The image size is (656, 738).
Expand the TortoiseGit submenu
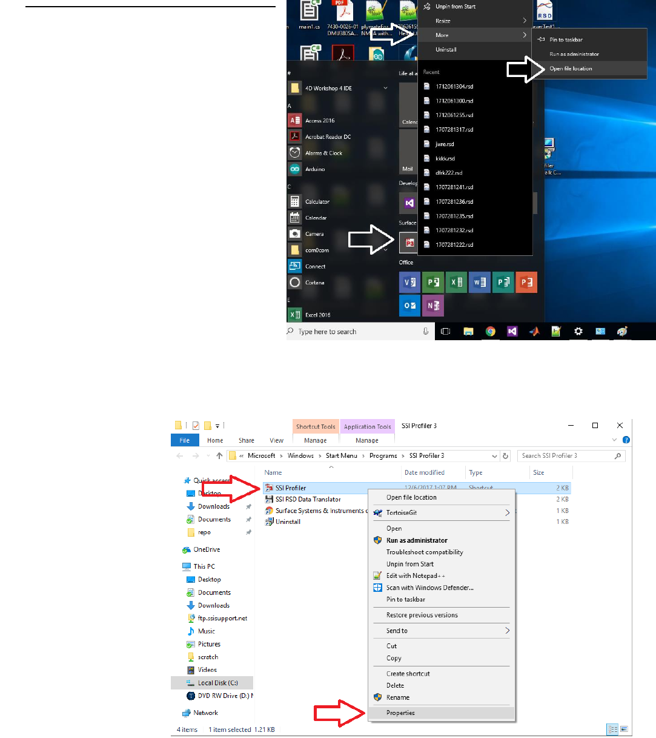pyautogui.click(x=508, y=512)
